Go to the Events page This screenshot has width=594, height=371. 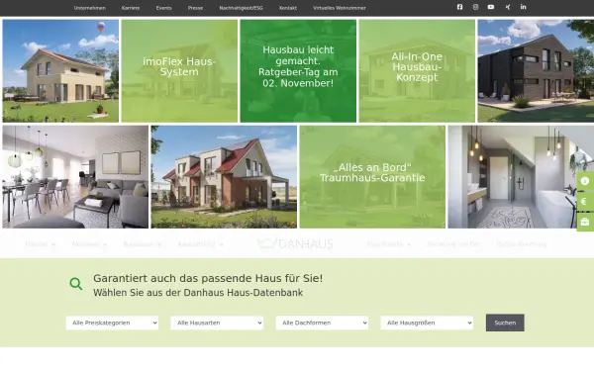click(x=164, y=8)
